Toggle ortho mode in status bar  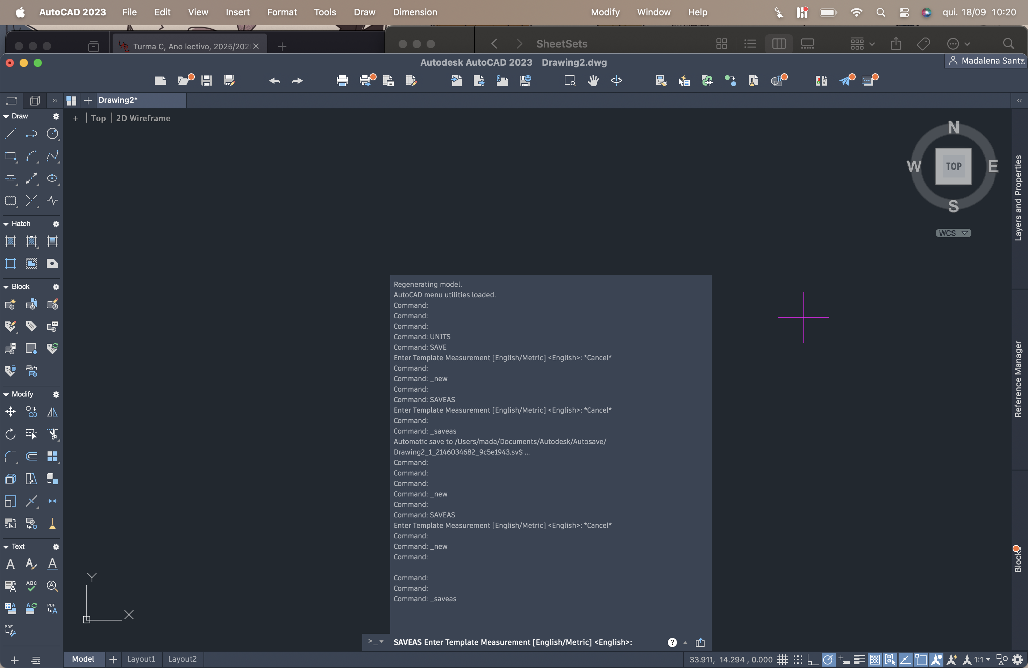[x=813, y=659]
